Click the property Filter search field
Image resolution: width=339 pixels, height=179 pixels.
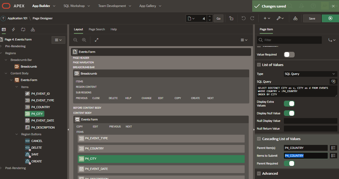click(x=289, y=40)
